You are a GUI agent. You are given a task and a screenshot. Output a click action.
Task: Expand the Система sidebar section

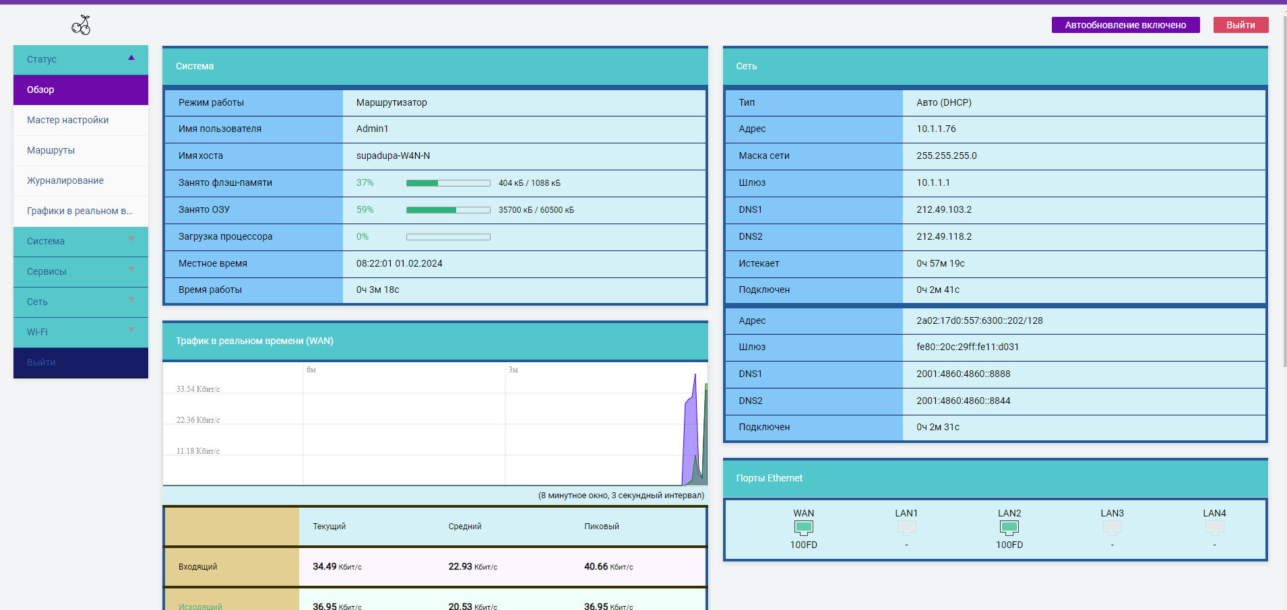coord(81,241)
